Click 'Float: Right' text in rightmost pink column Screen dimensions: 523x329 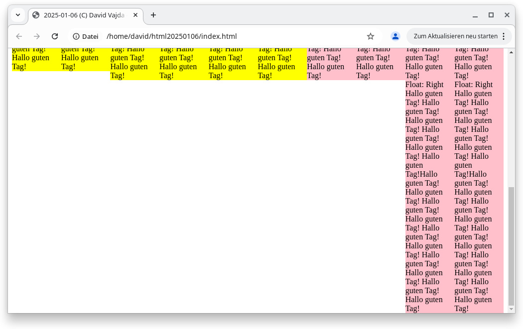473,85
